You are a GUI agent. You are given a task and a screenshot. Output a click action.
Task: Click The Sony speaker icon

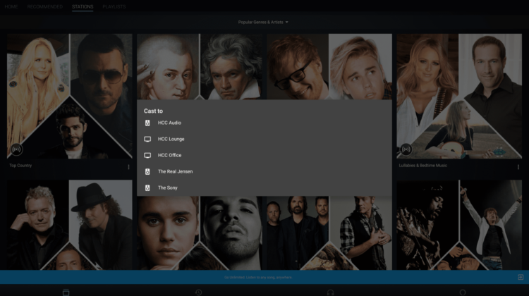click(x=147, y=187)
